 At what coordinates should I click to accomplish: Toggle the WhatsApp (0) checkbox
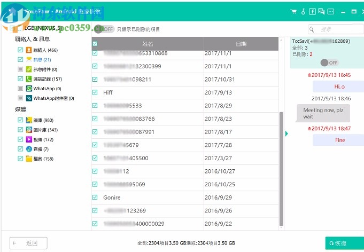point(20,88)
